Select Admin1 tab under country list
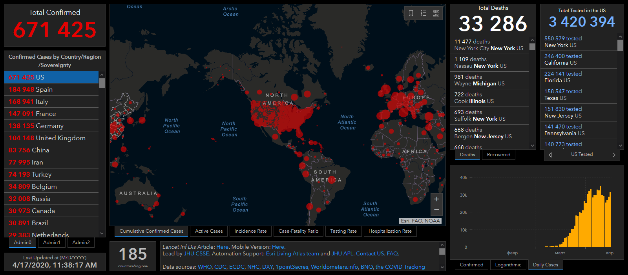 (52, 242)
